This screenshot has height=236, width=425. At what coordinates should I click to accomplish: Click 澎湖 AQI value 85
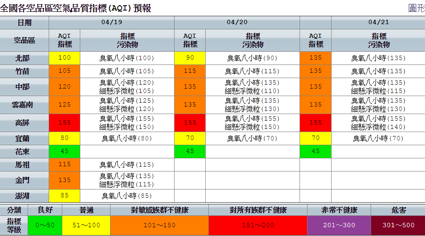(x=64, y=196)
